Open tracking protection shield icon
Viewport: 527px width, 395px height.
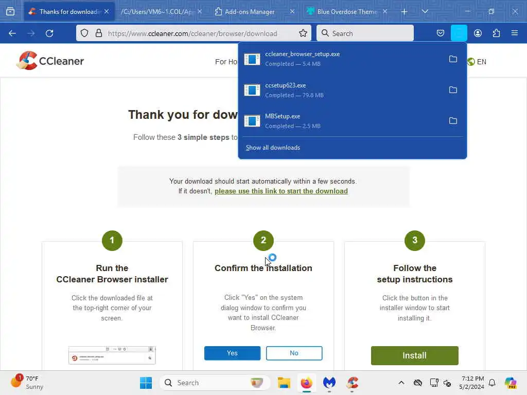[x=84, y=33]
